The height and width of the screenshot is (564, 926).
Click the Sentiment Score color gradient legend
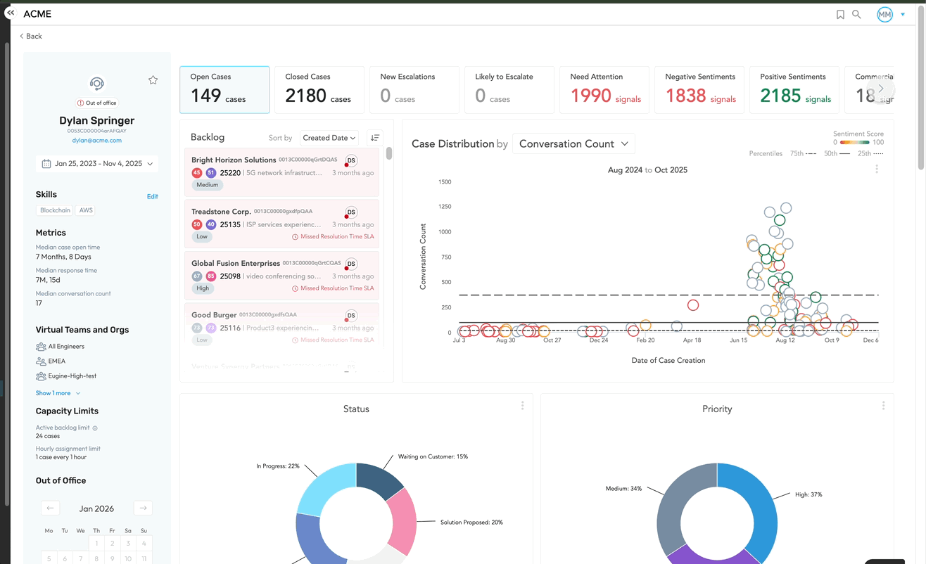pos(855,142)
